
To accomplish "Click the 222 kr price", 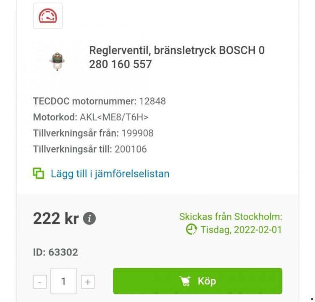I will (x=55, y=219).
